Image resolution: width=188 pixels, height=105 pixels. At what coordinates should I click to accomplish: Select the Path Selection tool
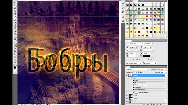[x=15, y=48]
